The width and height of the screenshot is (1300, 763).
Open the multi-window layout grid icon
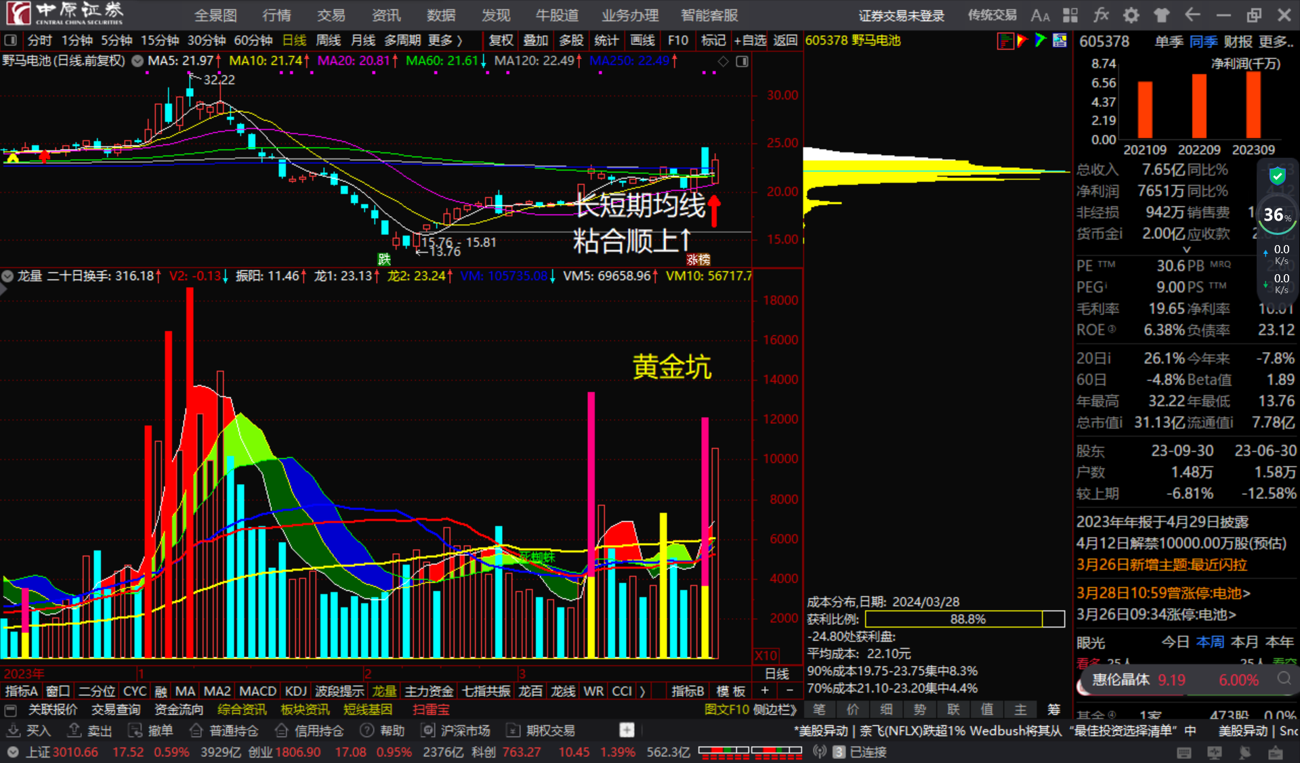click(x=1070, y=15)
